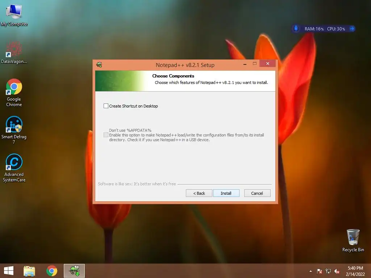Minimize the Notepad++ Setup window
The height and width of the screenshot is (278, 371).
click(x=245, y=64)
